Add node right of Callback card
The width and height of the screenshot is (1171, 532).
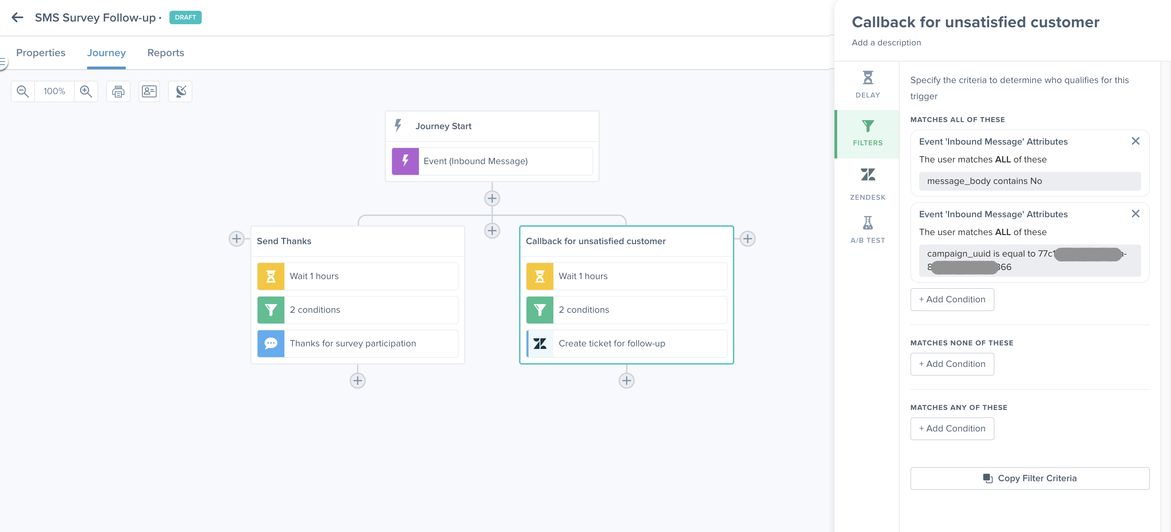coord(748,239)
